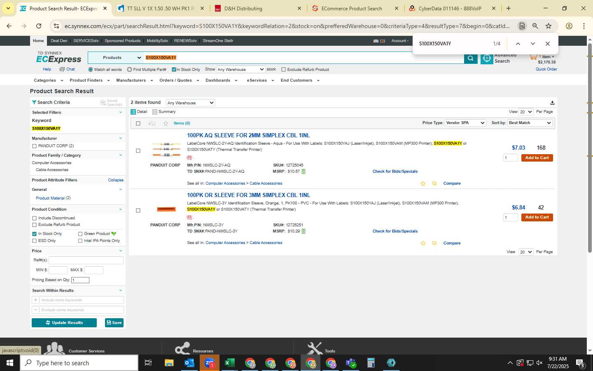The image size is (593, 371).
Task: Click the download results icon
Action: point(552,103)
